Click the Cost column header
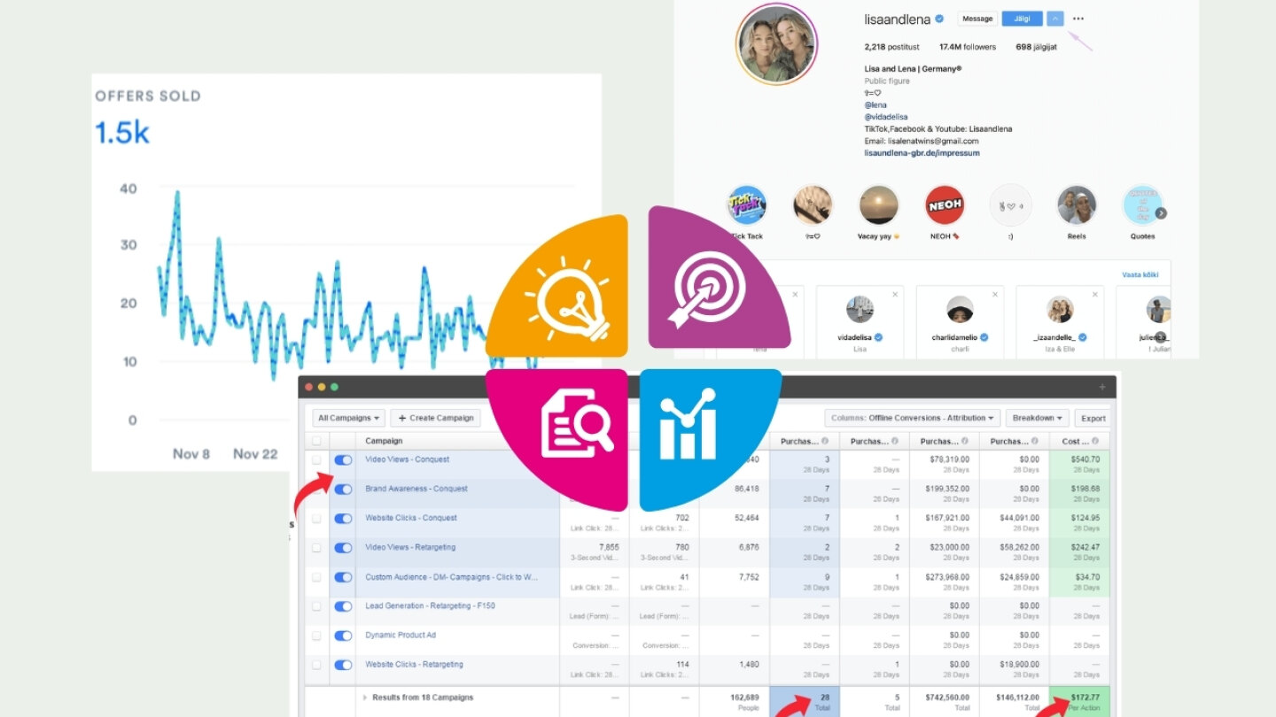This screenshot has width=1276, height=717. [1079, 441]
